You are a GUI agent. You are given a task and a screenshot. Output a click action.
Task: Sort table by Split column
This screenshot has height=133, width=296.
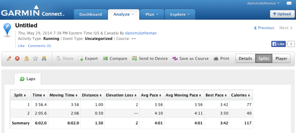[x=21, y=95]
